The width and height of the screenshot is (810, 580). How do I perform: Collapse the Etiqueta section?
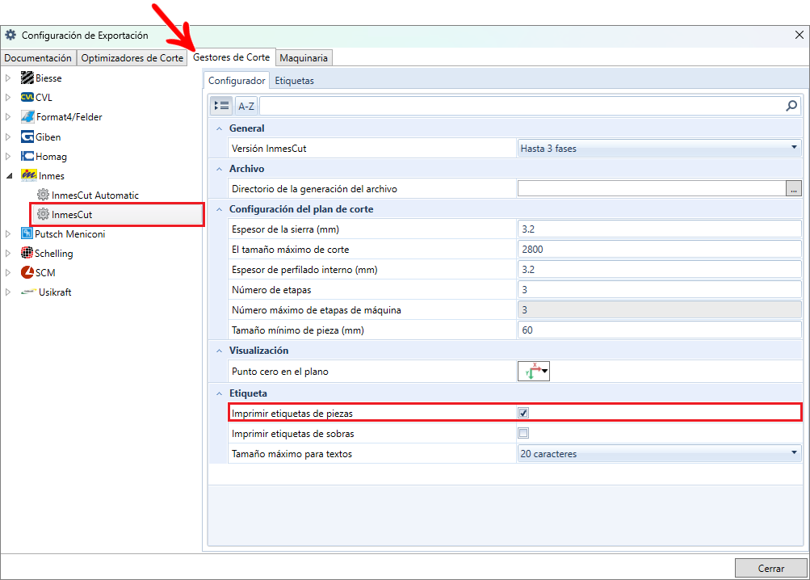coord(220,393)
